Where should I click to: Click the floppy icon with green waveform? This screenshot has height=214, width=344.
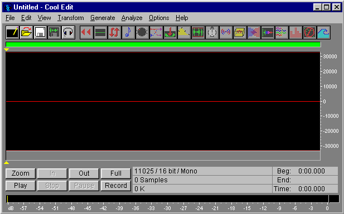pyautogui.click(x=54, y=33)
